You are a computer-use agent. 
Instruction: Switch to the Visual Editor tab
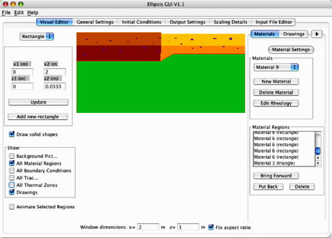(54, 22)
